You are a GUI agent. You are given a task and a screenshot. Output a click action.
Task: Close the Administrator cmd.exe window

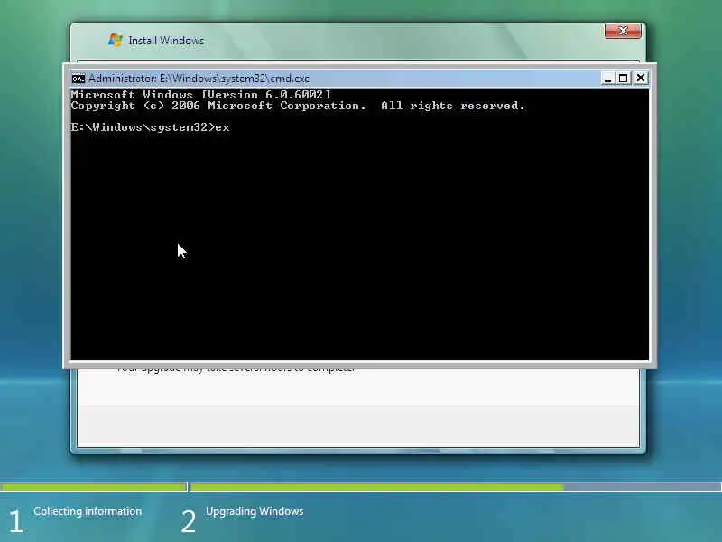(x=641, y=79)
